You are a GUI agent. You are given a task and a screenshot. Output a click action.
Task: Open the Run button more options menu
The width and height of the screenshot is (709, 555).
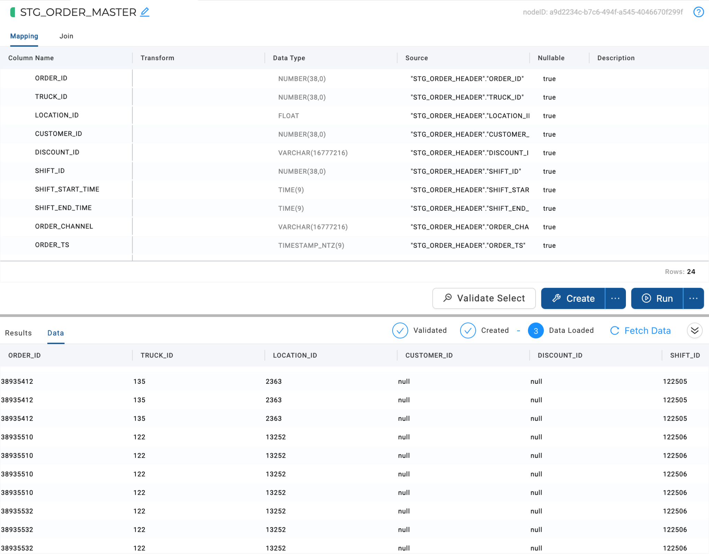click(x=693, y=298)
